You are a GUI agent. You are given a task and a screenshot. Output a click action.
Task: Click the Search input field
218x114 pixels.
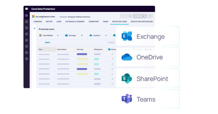pyautogui.click(x=111, y=42)
